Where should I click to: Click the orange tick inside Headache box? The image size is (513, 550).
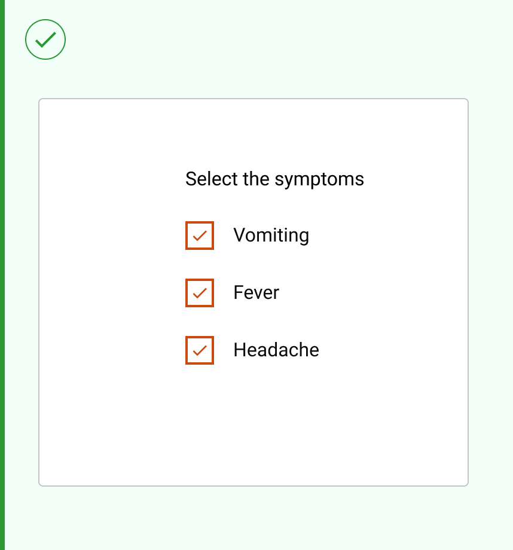[200, 350]
